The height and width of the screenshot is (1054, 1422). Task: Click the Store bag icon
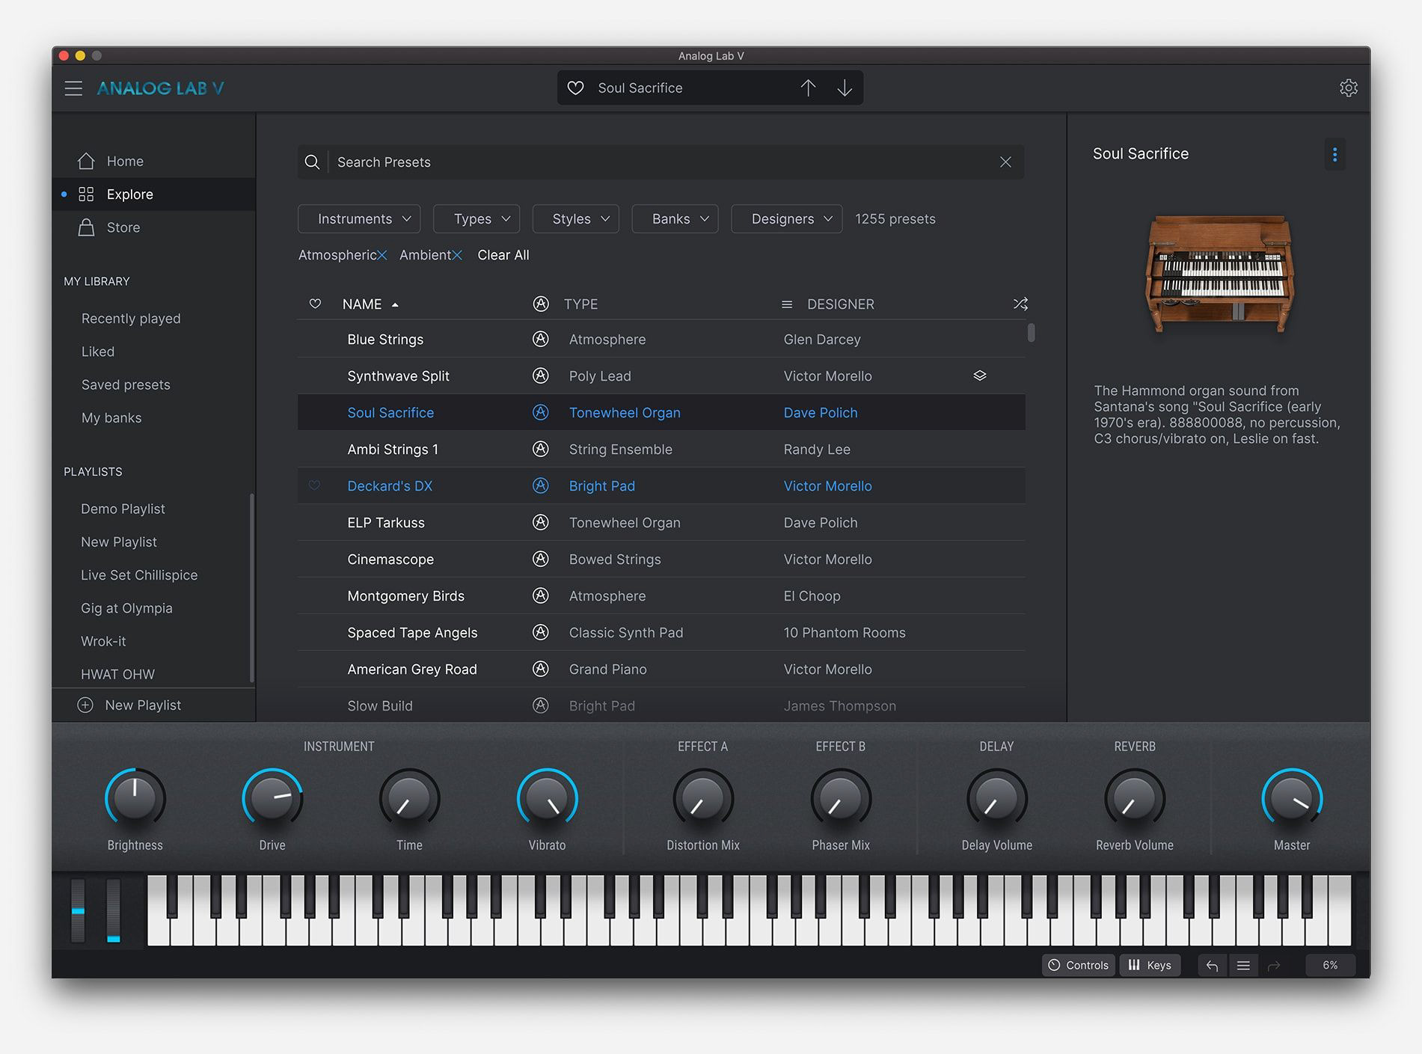tap(87, 227)
